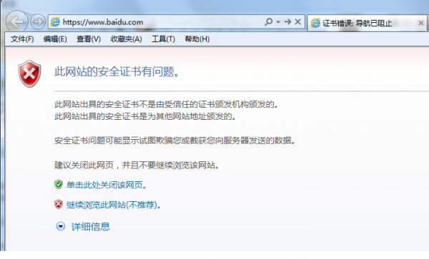
Task: Click the green shield icon beside close-page link
Action: click(x=59, y=185)
